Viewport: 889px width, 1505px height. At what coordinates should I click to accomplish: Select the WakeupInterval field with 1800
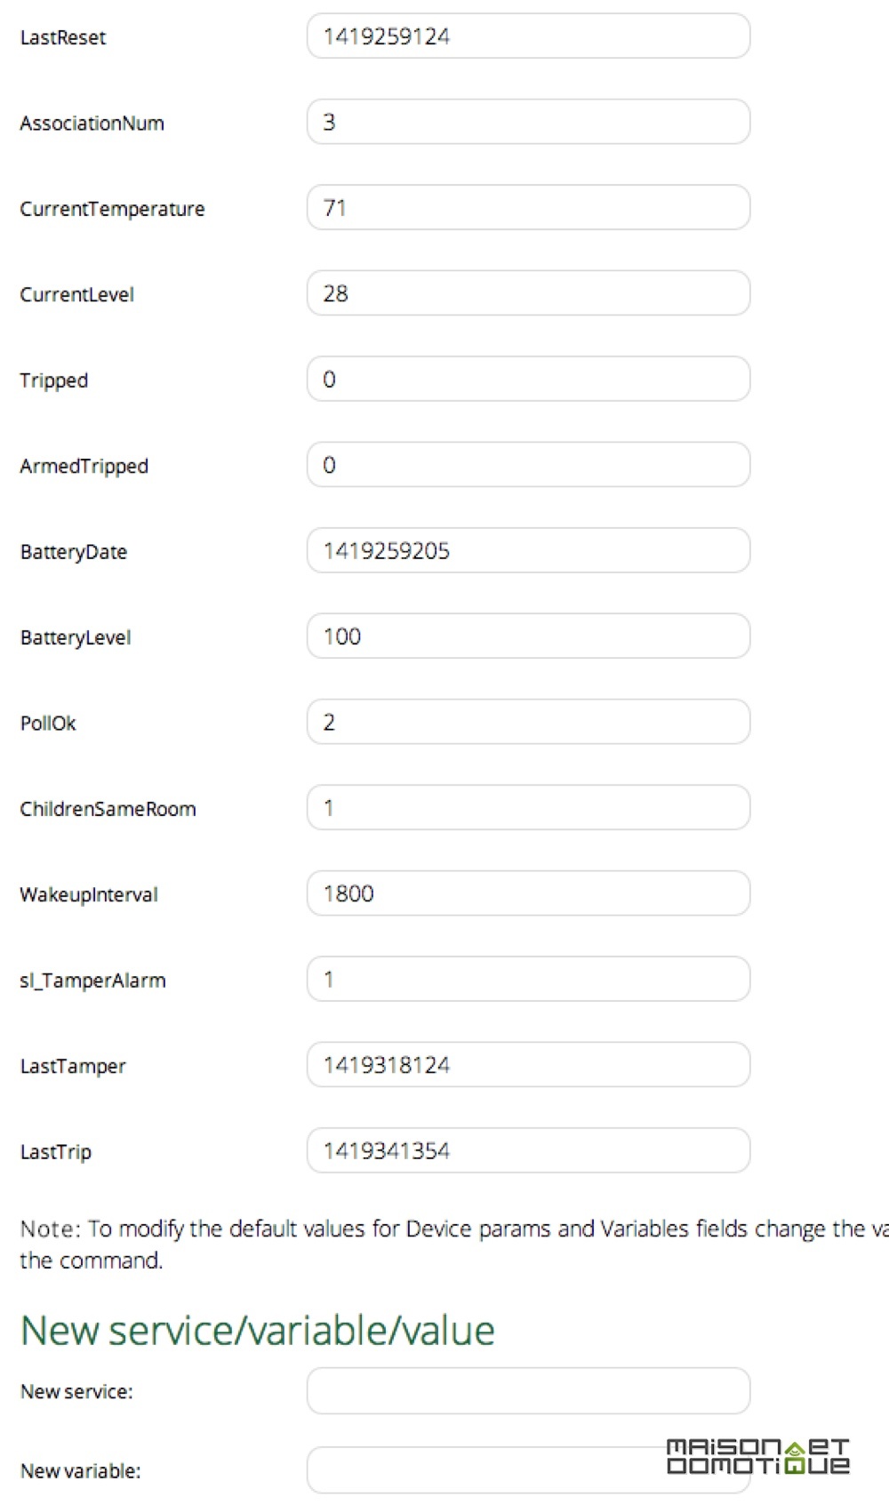pyautogui.click(x=528, y=893)
